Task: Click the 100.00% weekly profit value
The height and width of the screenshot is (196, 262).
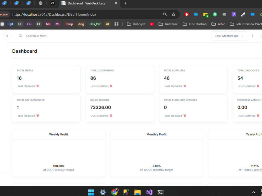Action: [58, 166]
